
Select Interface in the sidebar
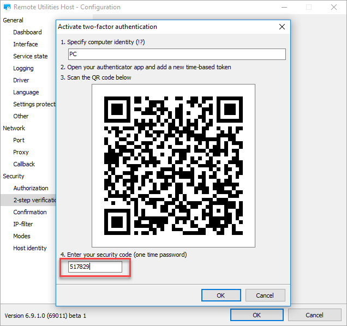26,44
